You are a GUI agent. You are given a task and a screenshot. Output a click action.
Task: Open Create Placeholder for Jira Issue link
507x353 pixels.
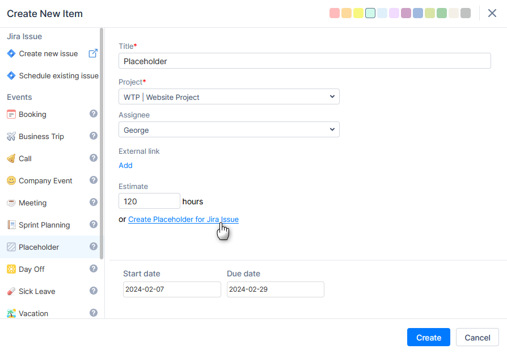(x=183, y=219)
